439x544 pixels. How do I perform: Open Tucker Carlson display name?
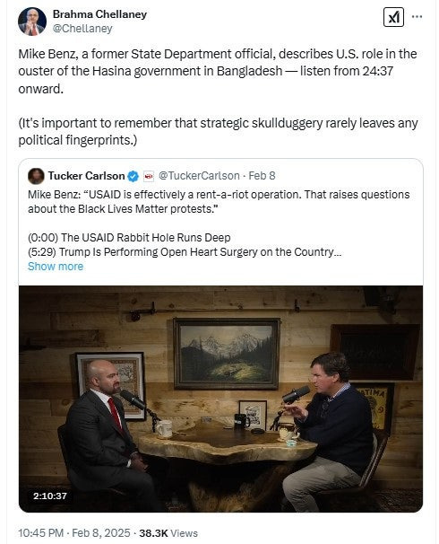86,176
